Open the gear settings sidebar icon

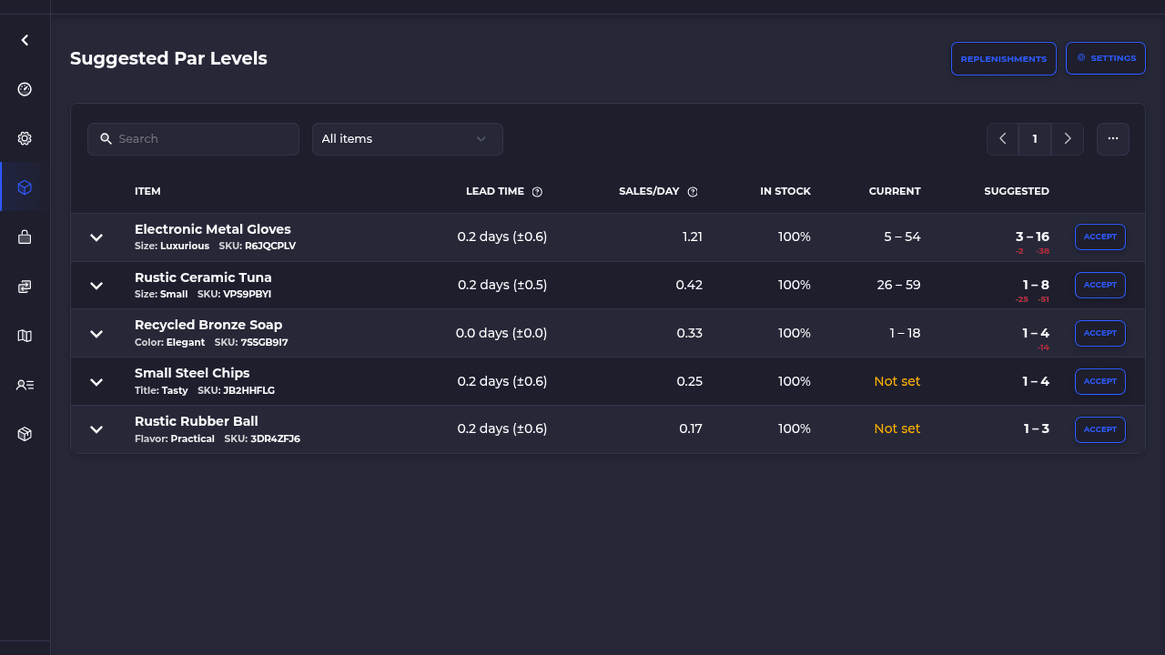click(25, 138)
